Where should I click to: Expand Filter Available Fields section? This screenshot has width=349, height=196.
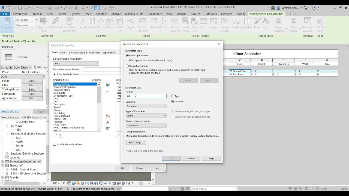tap(55, 74)
